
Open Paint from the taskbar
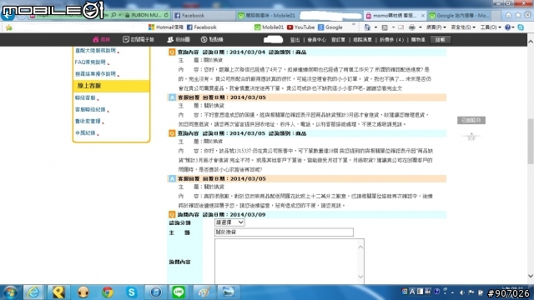pos(204,292)
